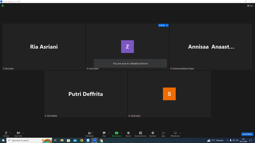Open Zoom Apps from the toolbar
This screenshot has width=255, height=143.
click(x=163, y=134)
